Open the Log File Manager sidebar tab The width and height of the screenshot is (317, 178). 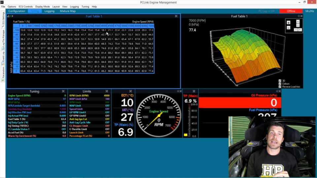(x=3, y=40)
